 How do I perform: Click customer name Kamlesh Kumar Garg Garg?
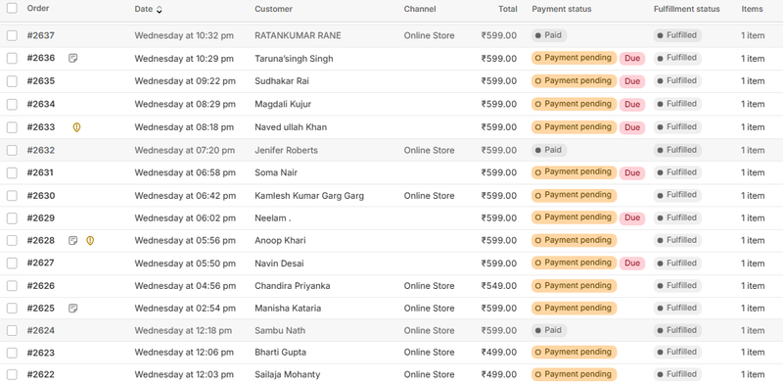point(309,196)
